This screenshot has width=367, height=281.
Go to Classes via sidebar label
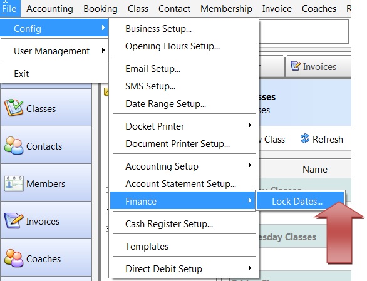point(41,109)
